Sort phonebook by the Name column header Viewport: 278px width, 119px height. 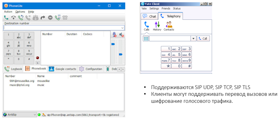coord(52,76)
